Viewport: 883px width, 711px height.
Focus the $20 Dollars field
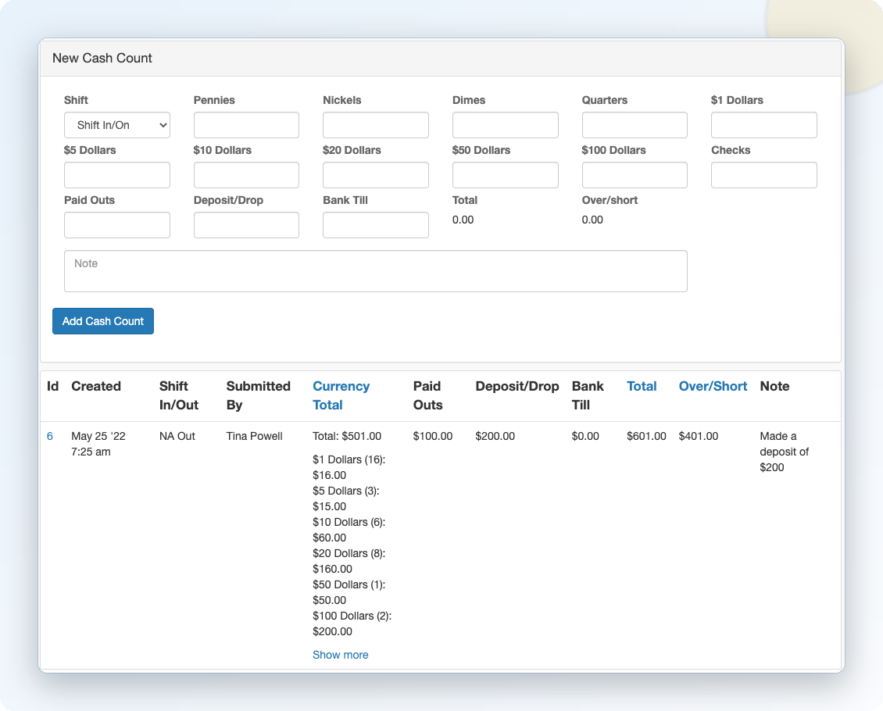(x=376, y=175)
